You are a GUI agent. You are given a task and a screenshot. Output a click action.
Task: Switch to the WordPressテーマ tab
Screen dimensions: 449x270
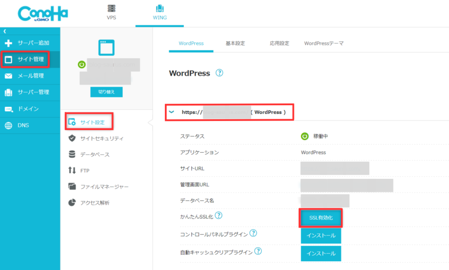pyautogui.click(x=324, y=43)
